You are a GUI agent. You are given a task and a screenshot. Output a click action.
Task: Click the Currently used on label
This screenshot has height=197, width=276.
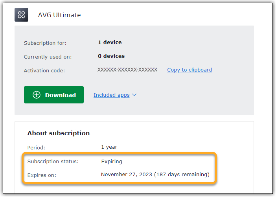tap(48, 57)
